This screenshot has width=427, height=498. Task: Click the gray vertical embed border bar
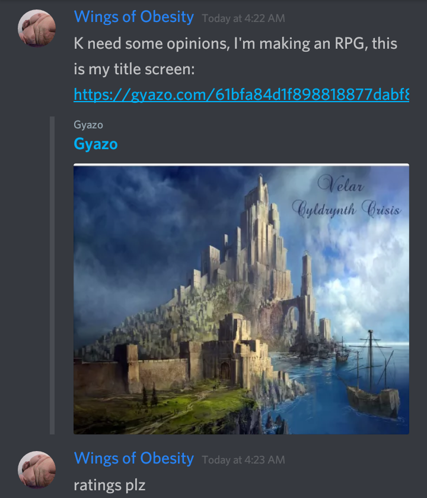52,275
